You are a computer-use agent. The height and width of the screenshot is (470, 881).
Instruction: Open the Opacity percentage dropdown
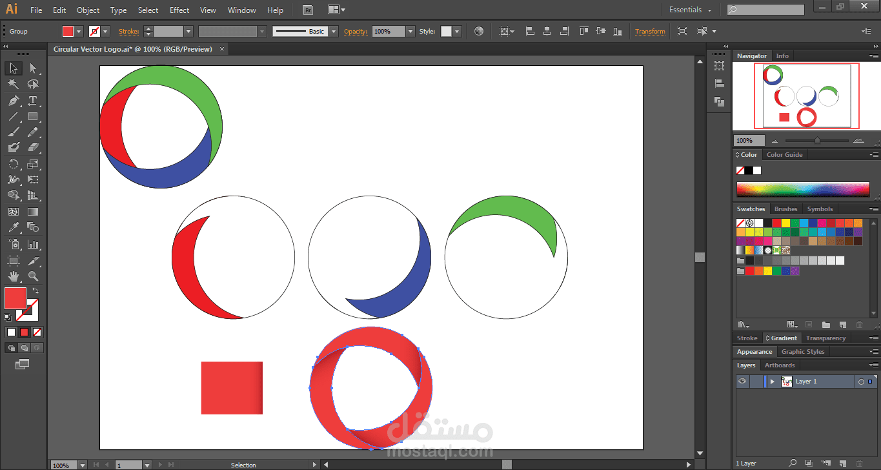(410, 31)
